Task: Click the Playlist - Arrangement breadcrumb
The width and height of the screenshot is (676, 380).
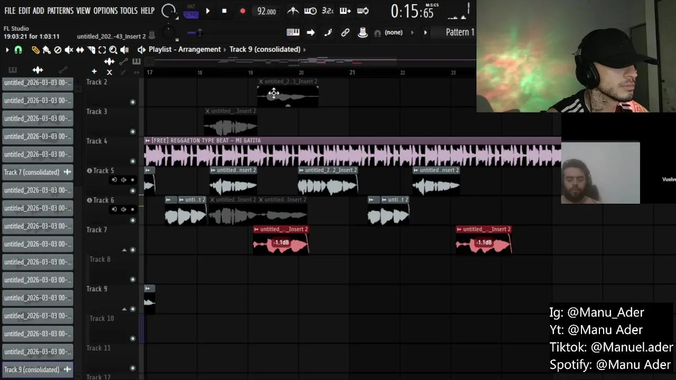Action: point(184,49)
